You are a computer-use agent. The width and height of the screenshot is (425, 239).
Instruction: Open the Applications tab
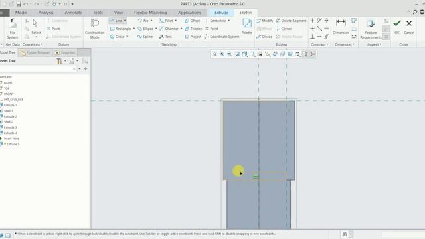(x=189, y=13)
